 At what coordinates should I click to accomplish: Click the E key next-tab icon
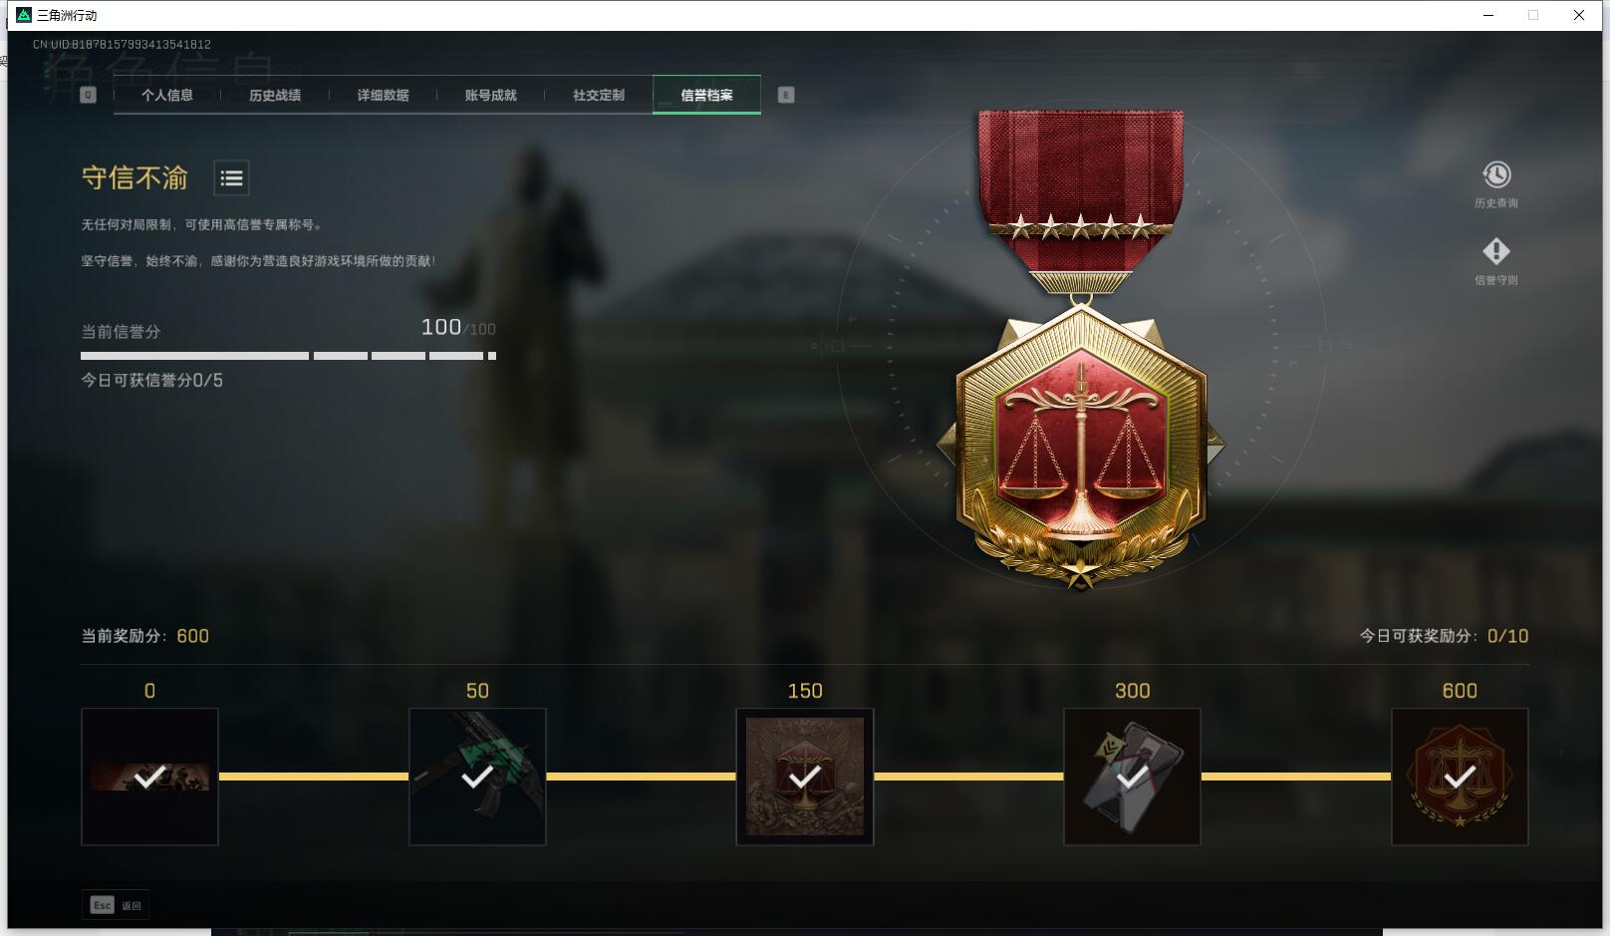click(786, 95)
